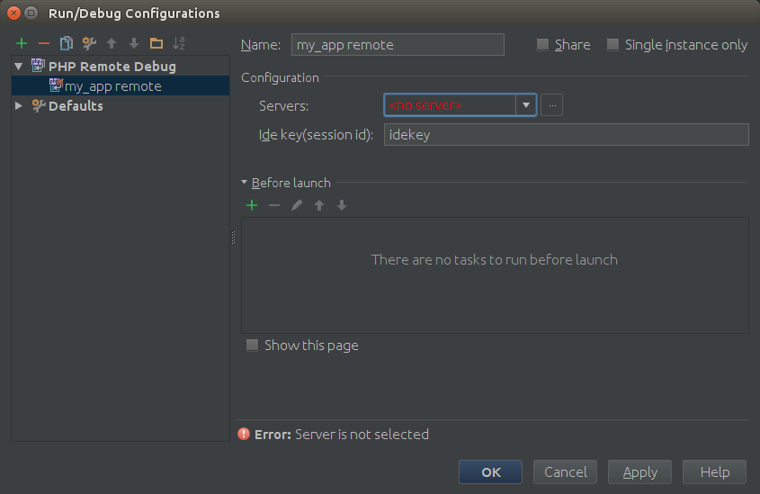Click the edit pencil icon in Before launch

[297, 205]
